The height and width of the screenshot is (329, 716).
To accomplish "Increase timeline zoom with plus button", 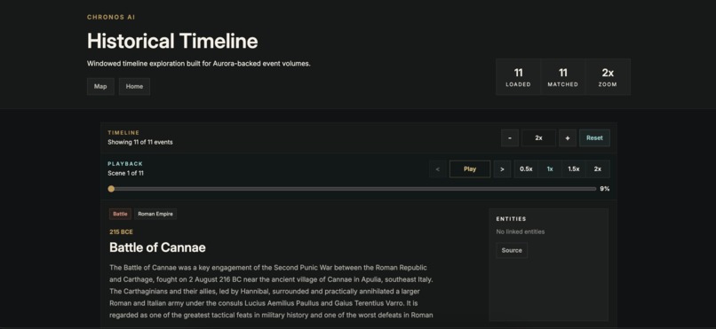I will [x=567, y=138].
